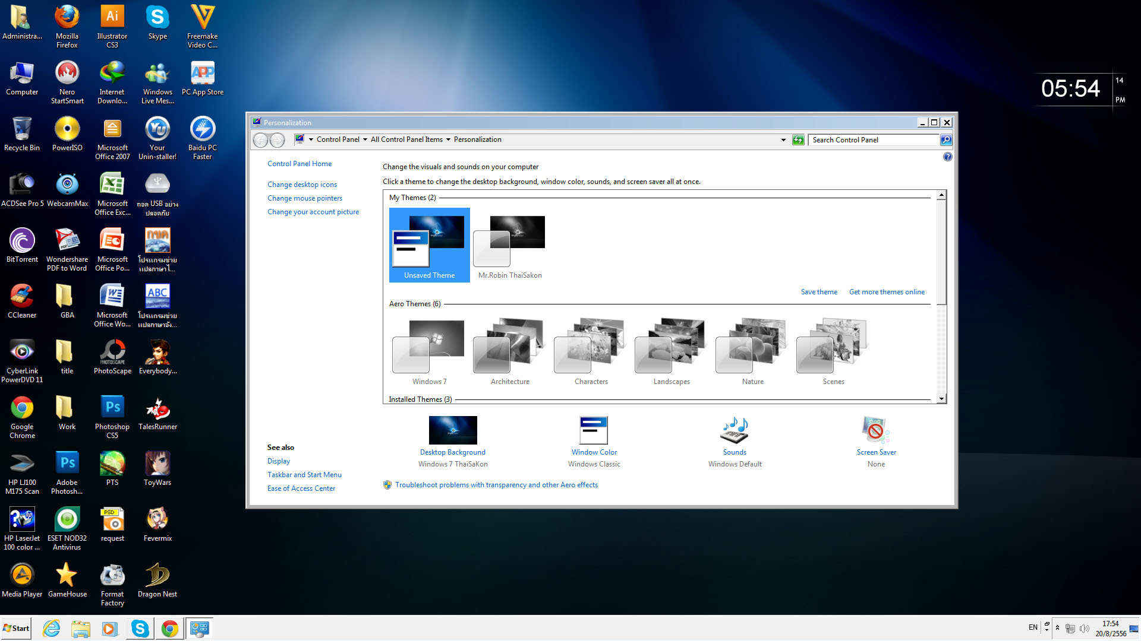
Task: Open the address bar history dropdown
Action: (783, 140)
